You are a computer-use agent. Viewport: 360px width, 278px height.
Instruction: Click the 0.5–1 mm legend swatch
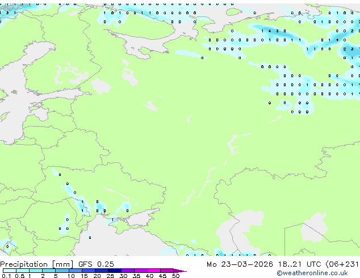point(23,271)
